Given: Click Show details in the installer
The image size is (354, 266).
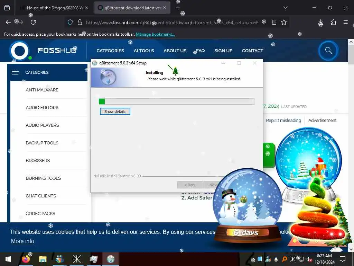Looking at the screenshot, I should [115, 112].
